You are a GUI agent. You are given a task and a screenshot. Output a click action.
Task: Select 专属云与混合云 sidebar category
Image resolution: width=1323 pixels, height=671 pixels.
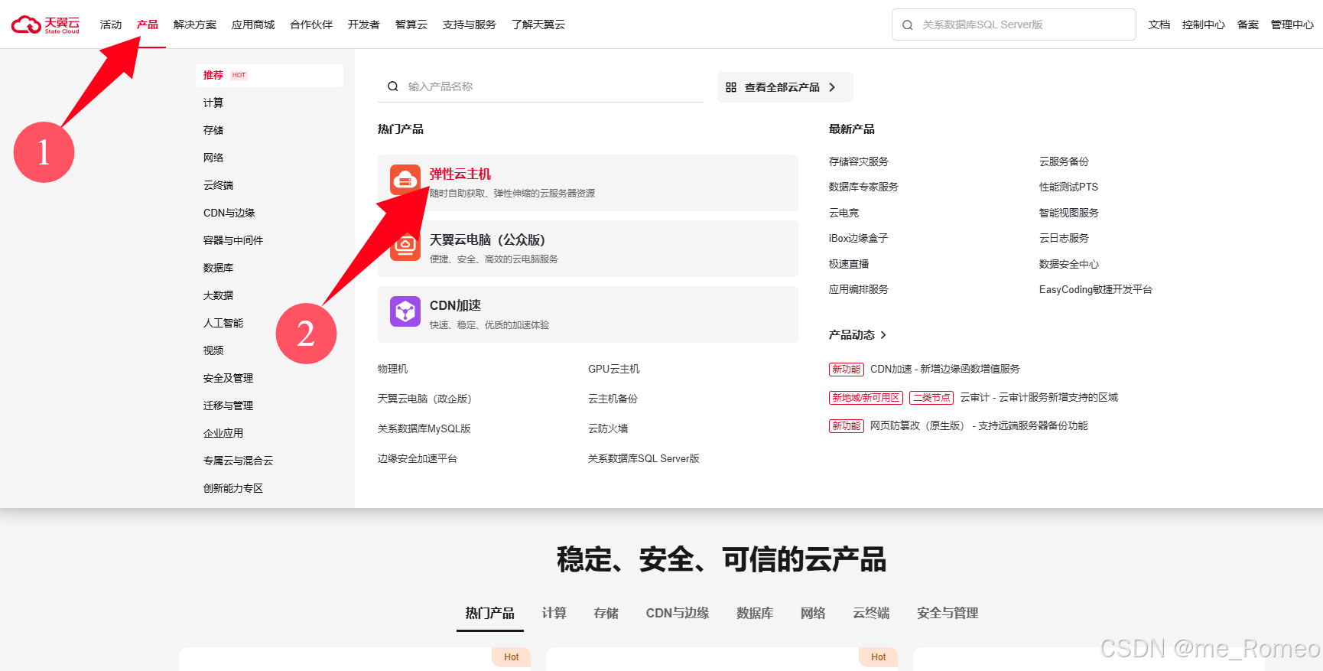coord(238,461)
